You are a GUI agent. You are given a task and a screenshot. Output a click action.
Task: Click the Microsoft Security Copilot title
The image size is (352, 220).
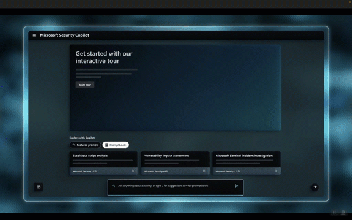pos(64,35)
